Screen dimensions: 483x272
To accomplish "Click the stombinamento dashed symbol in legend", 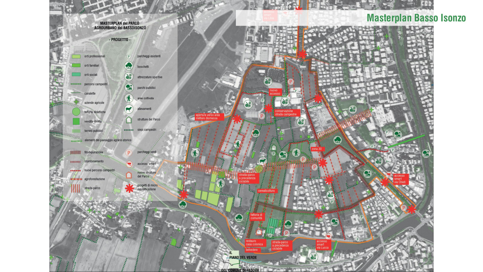I will 76,161.
